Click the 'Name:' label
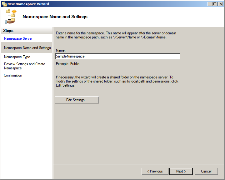225x180 pixels. point(61,50)
